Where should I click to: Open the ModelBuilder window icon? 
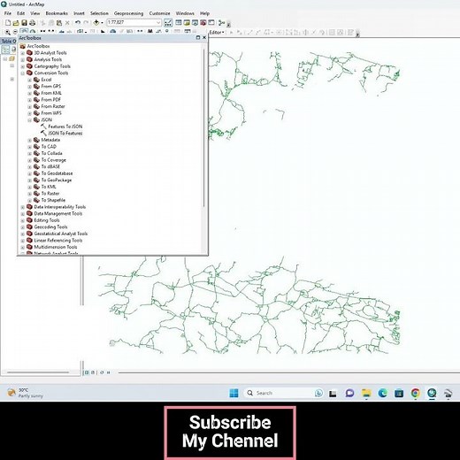coord(222,23)
